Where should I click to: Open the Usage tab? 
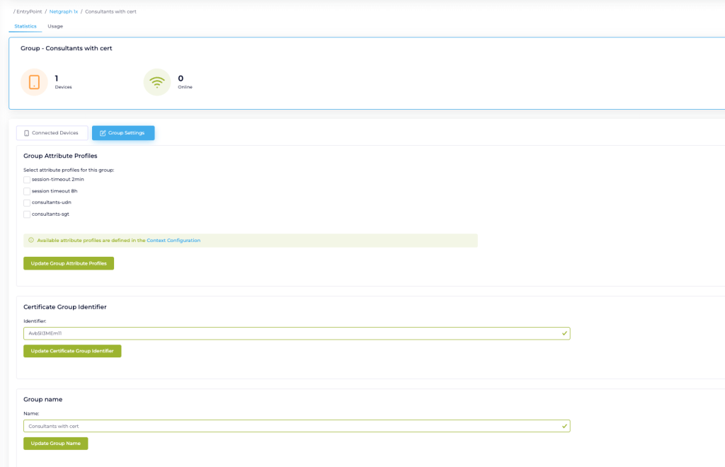click(55, 26)
